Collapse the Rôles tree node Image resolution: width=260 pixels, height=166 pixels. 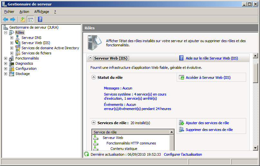(5, 32)
